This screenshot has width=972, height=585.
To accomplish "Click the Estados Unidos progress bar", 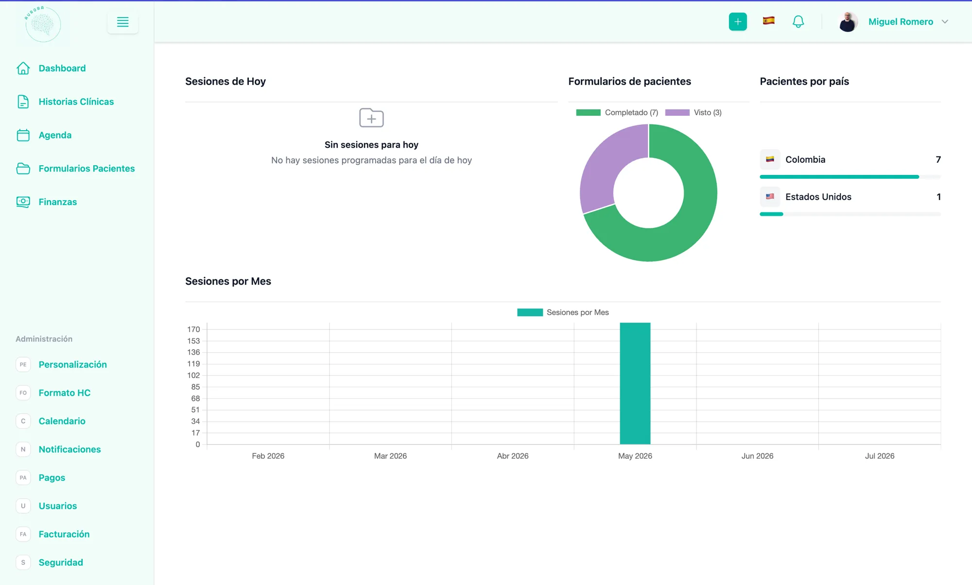I will point(850,214).
